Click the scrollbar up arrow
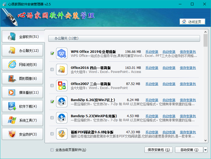Viewport: 211px width, 159px height. click(205, 32)
